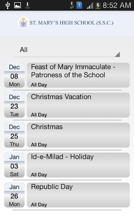Tap the St. Mary's High School title
The width and height of the screenshot is (134, 224).
(72, 23)
